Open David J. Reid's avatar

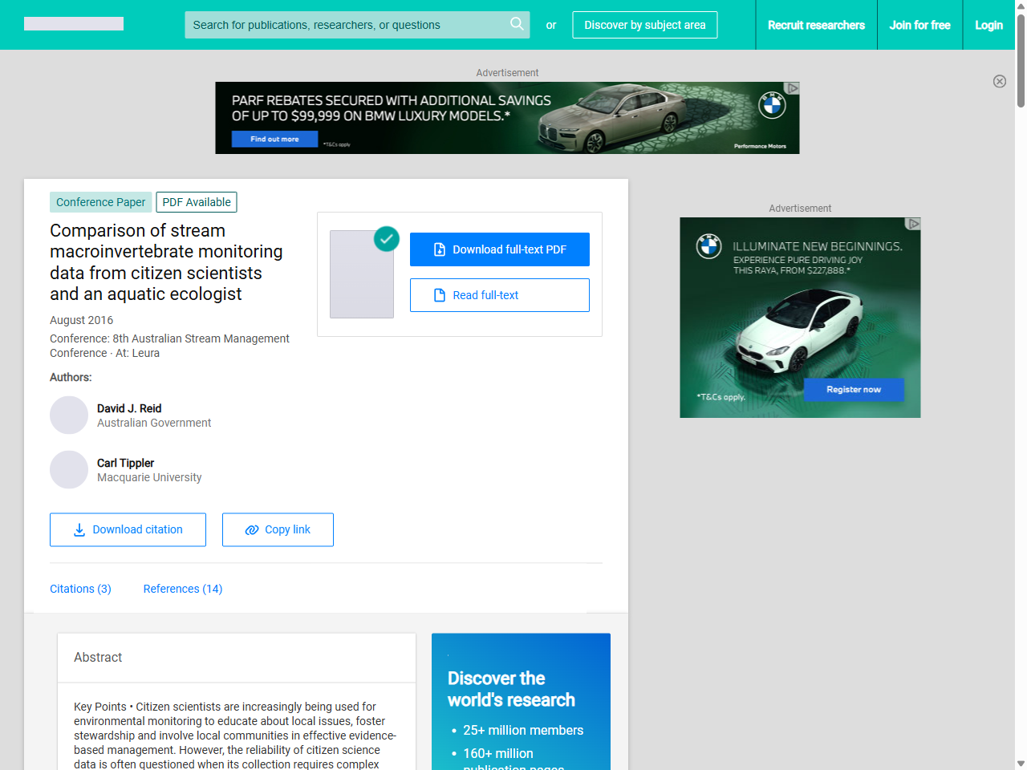69,415
